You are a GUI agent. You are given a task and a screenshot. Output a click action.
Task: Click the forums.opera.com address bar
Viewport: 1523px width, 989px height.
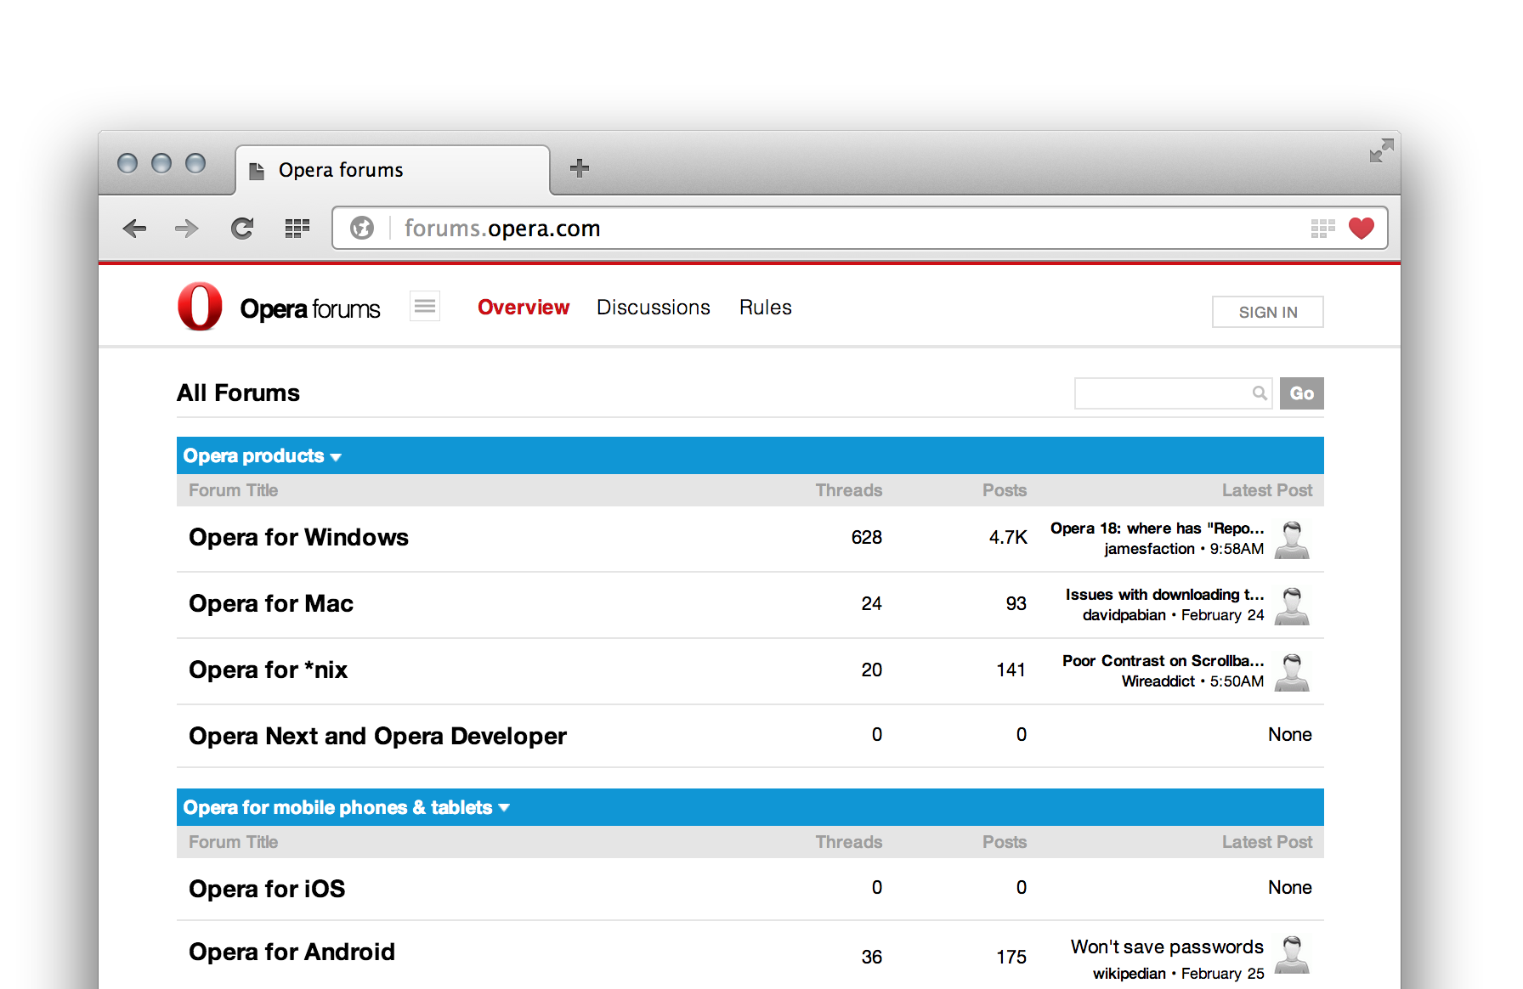(765, 228)
